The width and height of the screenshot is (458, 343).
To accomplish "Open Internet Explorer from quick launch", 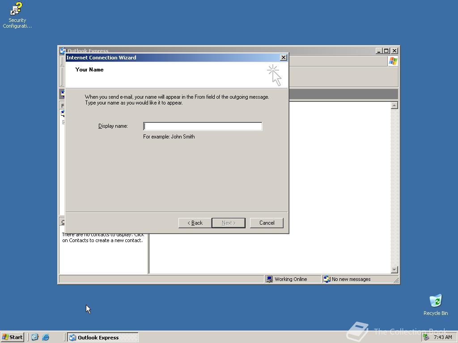I will pyautogui.click(x=46, y=337).
